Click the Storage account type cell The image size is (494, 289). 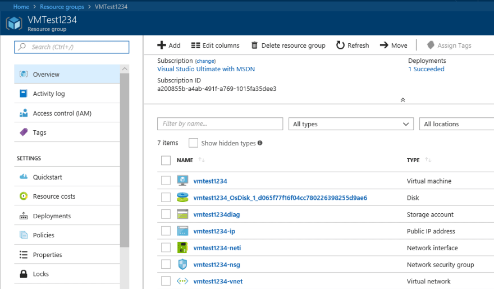(430, 214)
